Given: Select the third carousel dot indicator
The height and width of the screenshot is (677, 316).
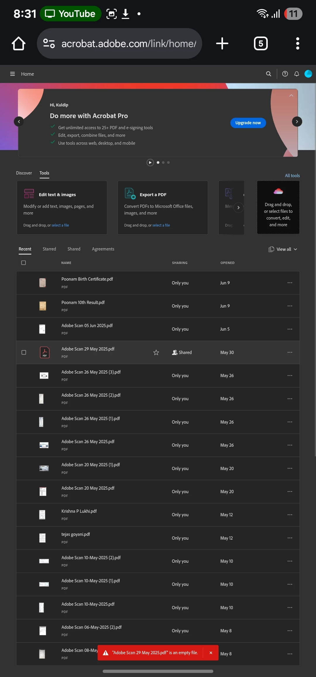Looking at the screenshot, I should pyautogui.click(x=168, y=163).
